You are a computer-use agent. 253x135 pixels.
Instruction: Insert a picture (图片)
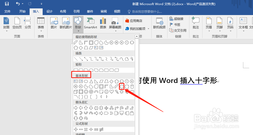[54, 23]
